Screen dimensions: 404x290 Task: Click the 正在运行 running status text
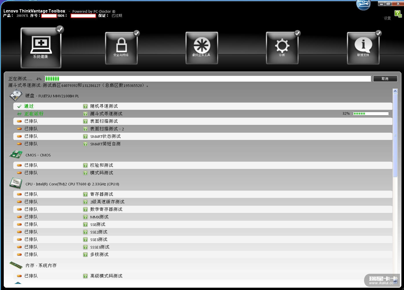[34, 114]
